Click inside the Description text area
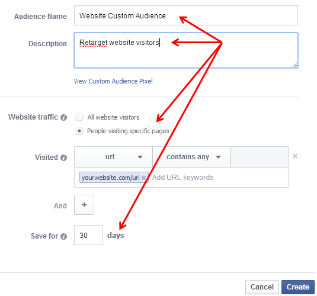This screenshot has width=317, height=296. click(186, 50)
